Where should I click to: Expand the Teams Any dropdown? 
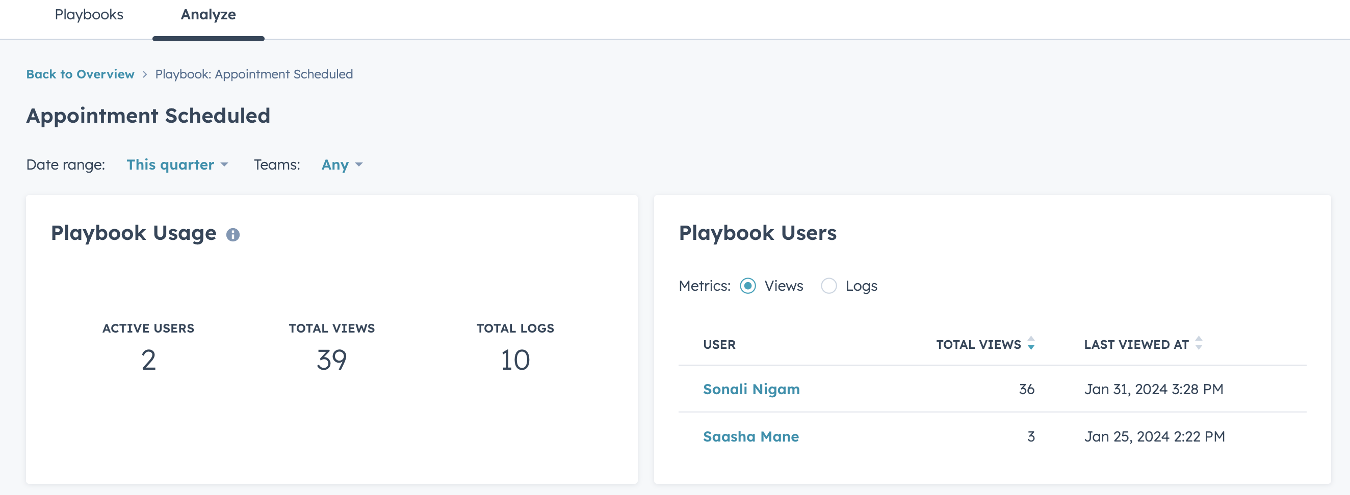(x=342, y=165)
